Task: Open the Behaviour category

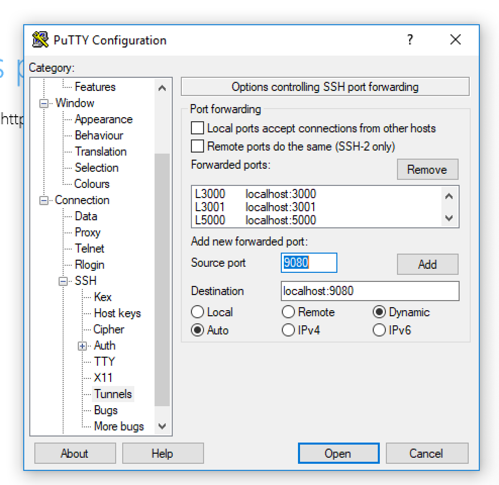Action: pyautogui.click(x=99, y=135)
